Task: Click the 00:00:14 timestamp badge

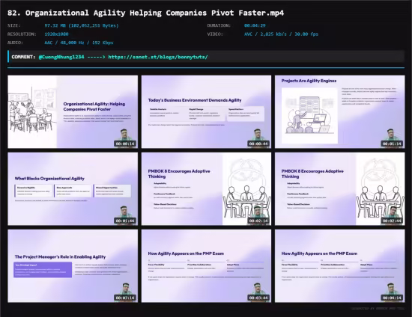Action: [125, 144]
